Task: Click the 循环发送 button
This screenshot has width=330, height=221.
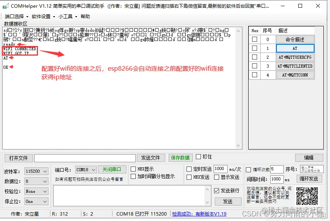Action: [x=309, y=178]
